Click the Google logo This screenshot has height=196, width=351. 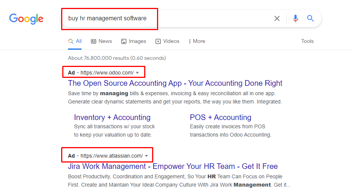pos(26,19)
